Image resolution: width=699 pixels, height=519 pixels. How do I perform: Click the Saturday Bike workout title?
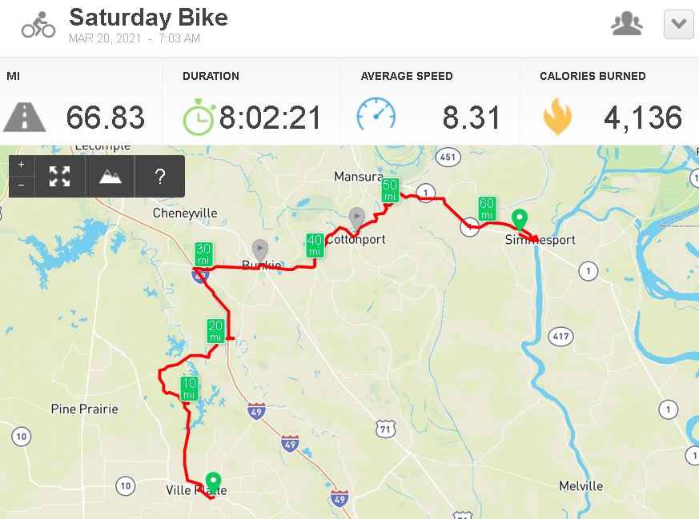(148, 18)
